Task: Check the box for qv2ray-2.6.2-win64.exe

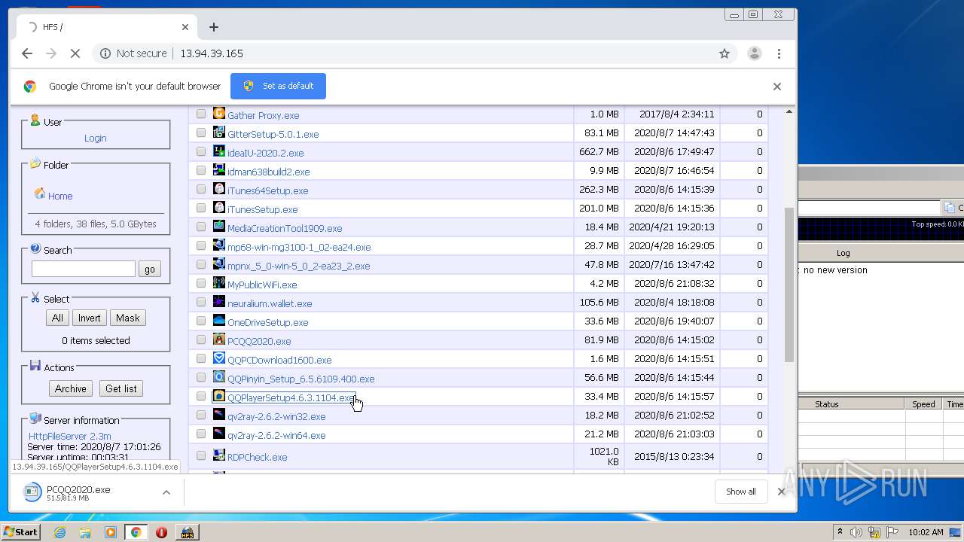Action: point(201,434)
